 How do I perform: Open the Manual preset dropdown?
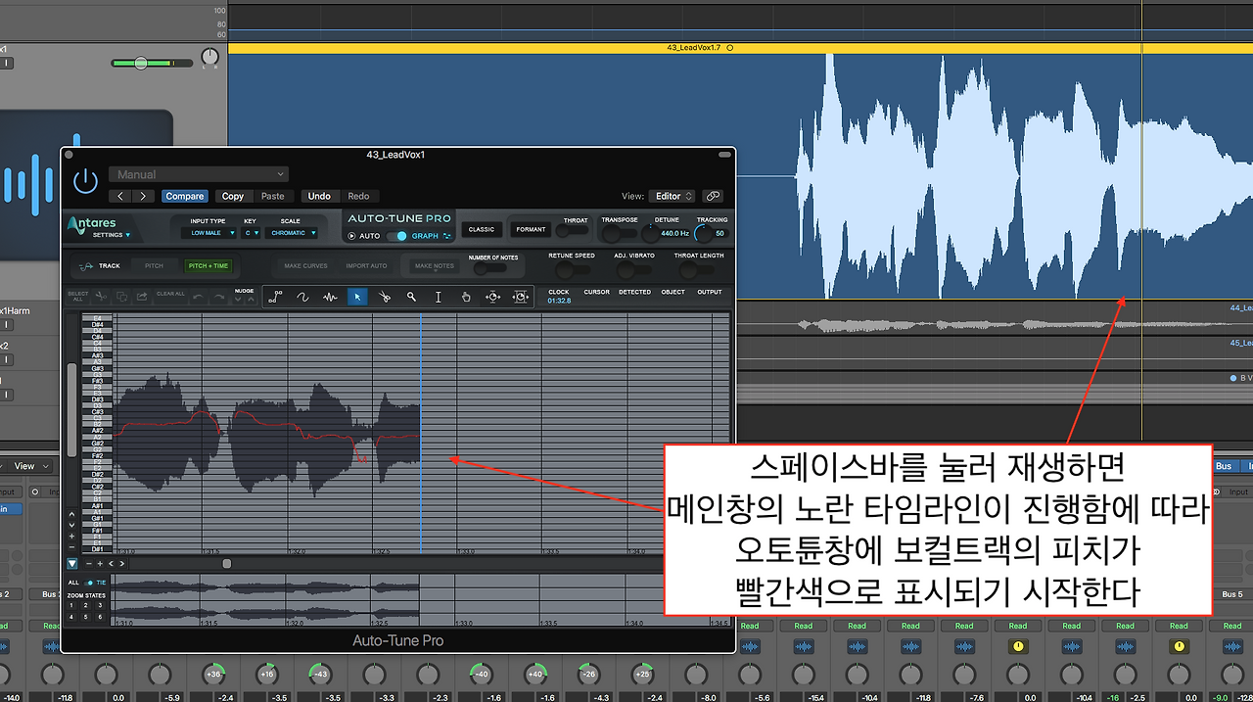coord(198,174)
